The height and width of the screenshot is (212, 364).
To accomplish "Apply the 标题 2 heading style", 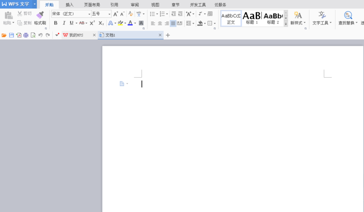I will 273,18.
